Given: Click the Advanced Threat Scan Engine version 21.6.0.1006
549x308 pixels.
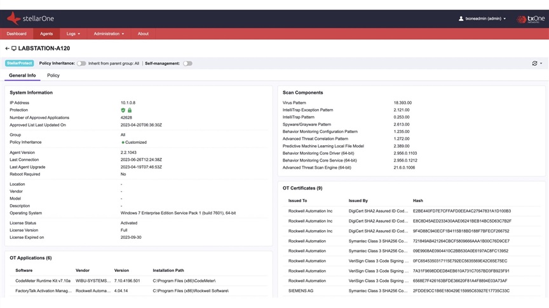Looking at the screenshot, I should [x=404, y=167].
